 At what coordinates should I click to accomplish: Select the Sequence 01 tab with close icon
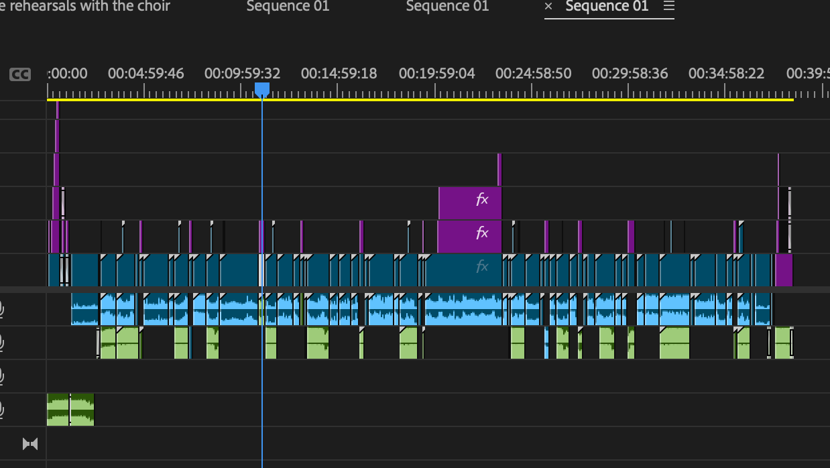[x=607, y=7]
